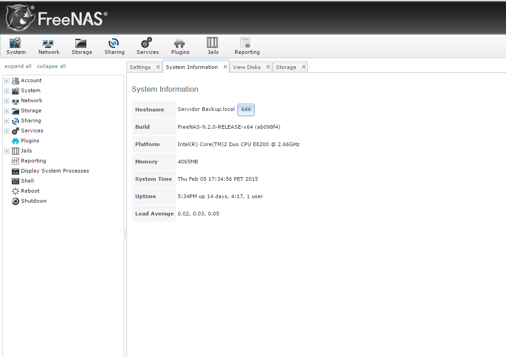Click the Reporting chart icon in the tree
Screen dimensions: 506x357
(x=16, y=161)
